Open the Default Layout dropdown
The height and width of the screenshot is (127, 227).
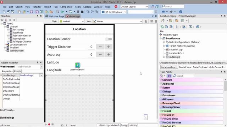tap(147, 7)
